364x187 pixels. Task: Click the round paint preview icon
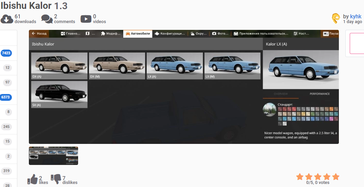(x=270, y=110)
